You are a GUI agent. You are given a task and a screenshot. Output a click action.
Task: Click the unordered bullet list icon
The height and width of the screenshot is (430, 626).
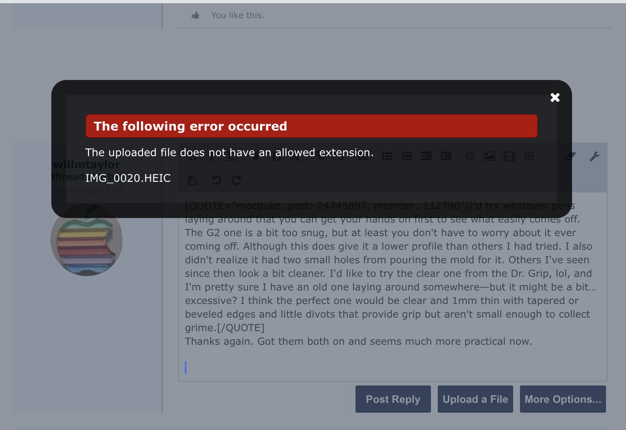tap(387, 156)
